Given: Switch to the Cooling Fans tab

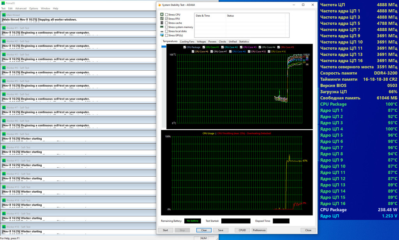Looking at the screenshot, I should click(x=187, y=42).
